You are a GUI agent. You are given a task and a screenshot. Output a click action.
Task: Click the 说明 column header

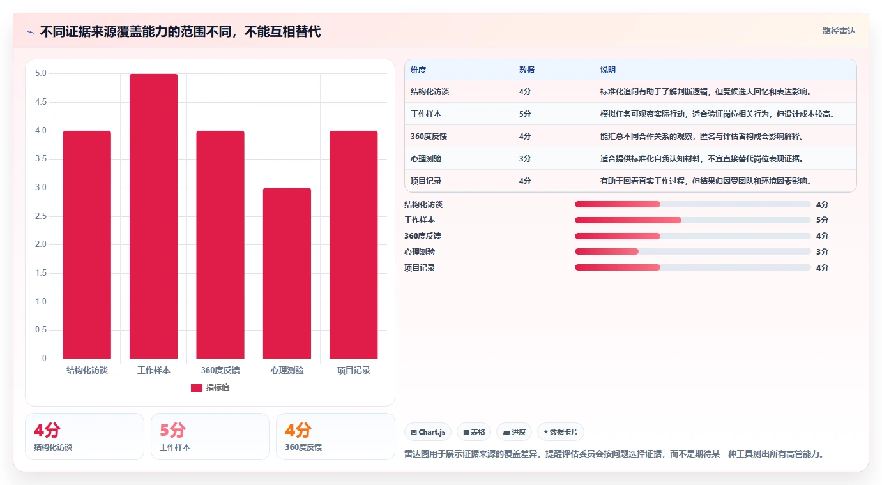(x=608, y=70)
